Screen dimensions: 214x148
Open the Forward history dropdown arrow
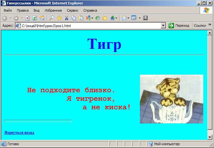[22, 18]
